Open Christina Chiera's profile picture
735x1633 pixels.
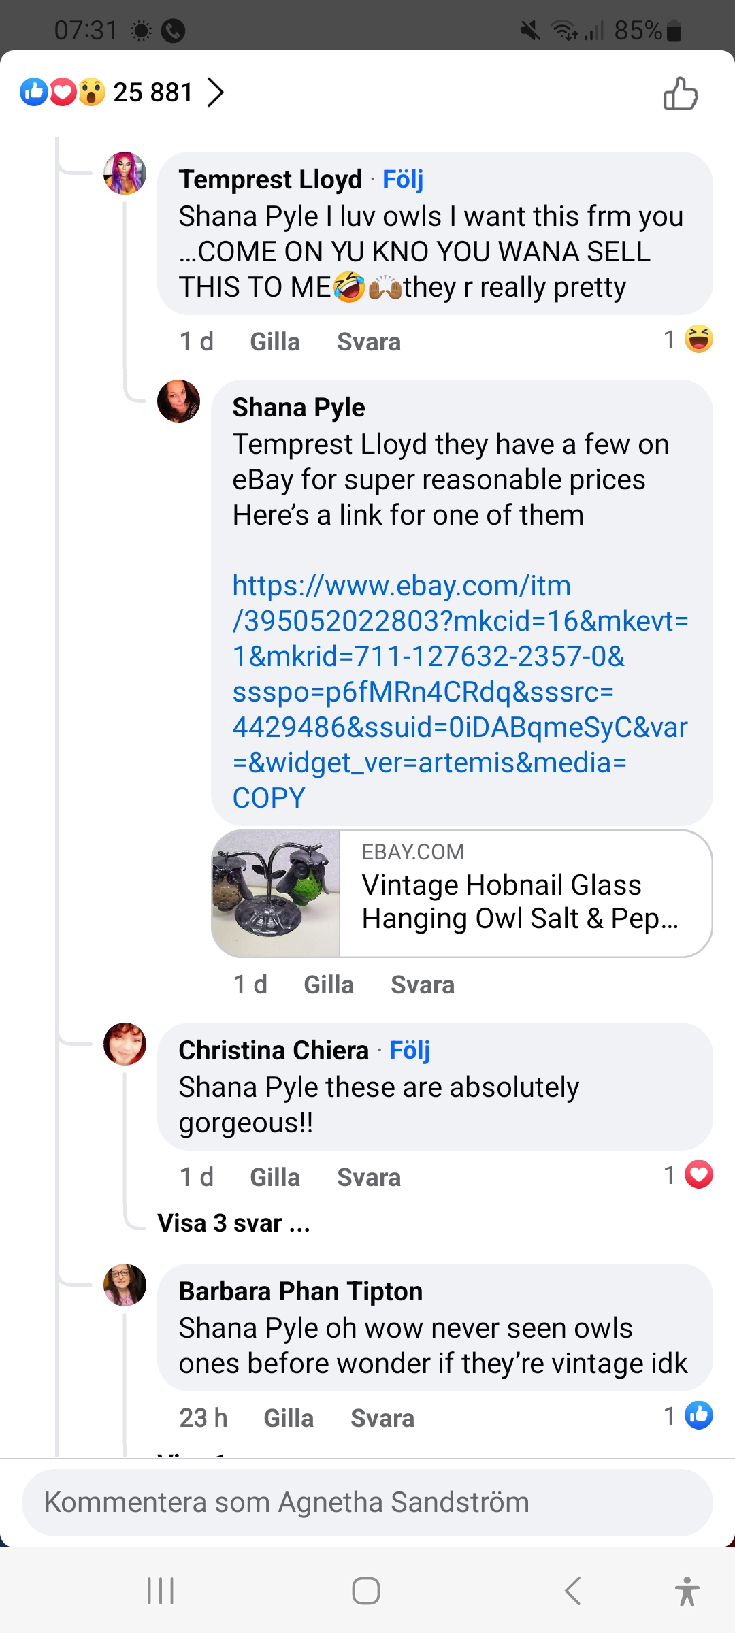125,1044
